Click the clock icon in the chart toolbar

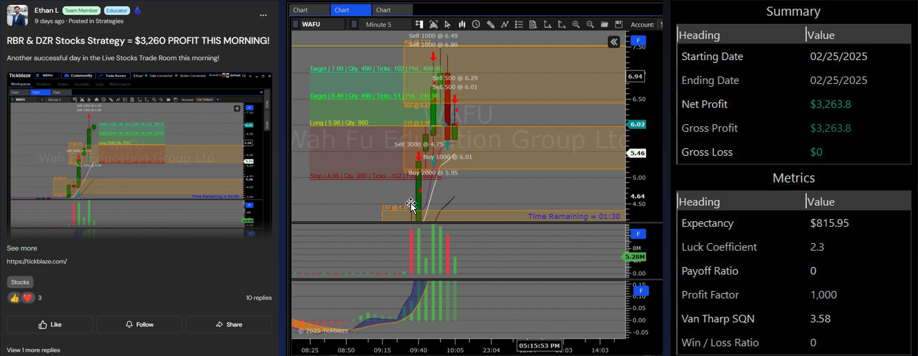coord(476,25)
